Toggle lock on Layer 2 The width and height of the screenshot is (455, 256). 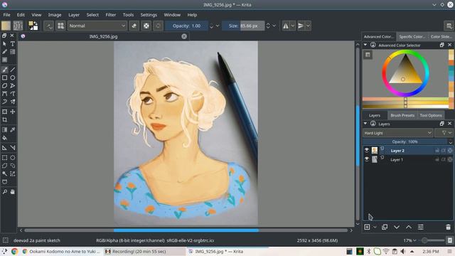tap(437, 150)
